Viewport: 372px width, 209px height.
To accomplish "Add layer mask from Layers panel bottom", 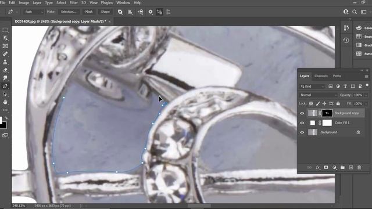I will click(x=326, y=168).
